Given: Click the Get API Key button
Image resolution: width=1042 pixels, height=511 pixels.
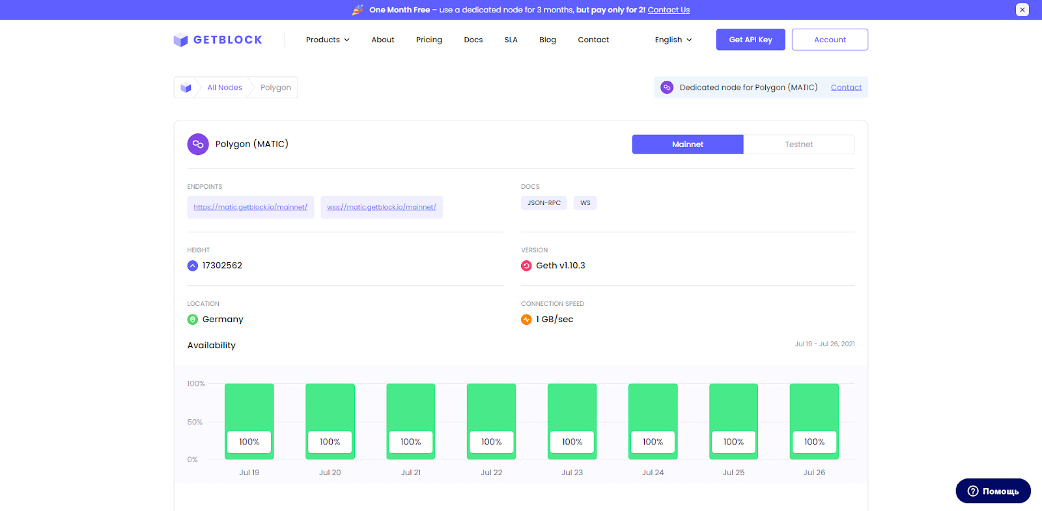Looking at the screenshot, I should pyautogui.click(x=751, y=40).
